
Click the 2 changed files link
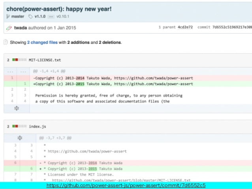[x=42, y=42]
